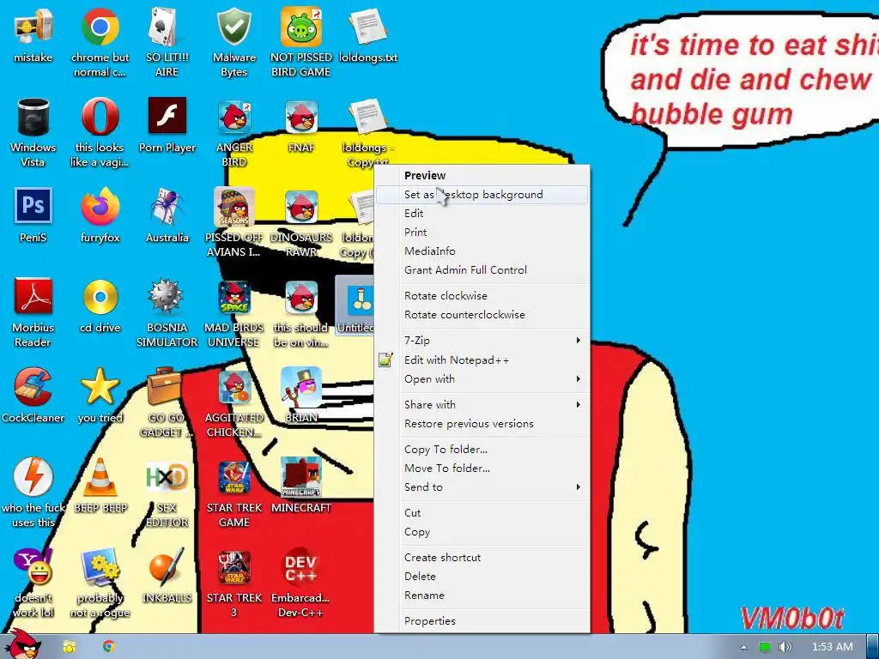Expand the 'Open with' submenu

click(x=482, y=379)
